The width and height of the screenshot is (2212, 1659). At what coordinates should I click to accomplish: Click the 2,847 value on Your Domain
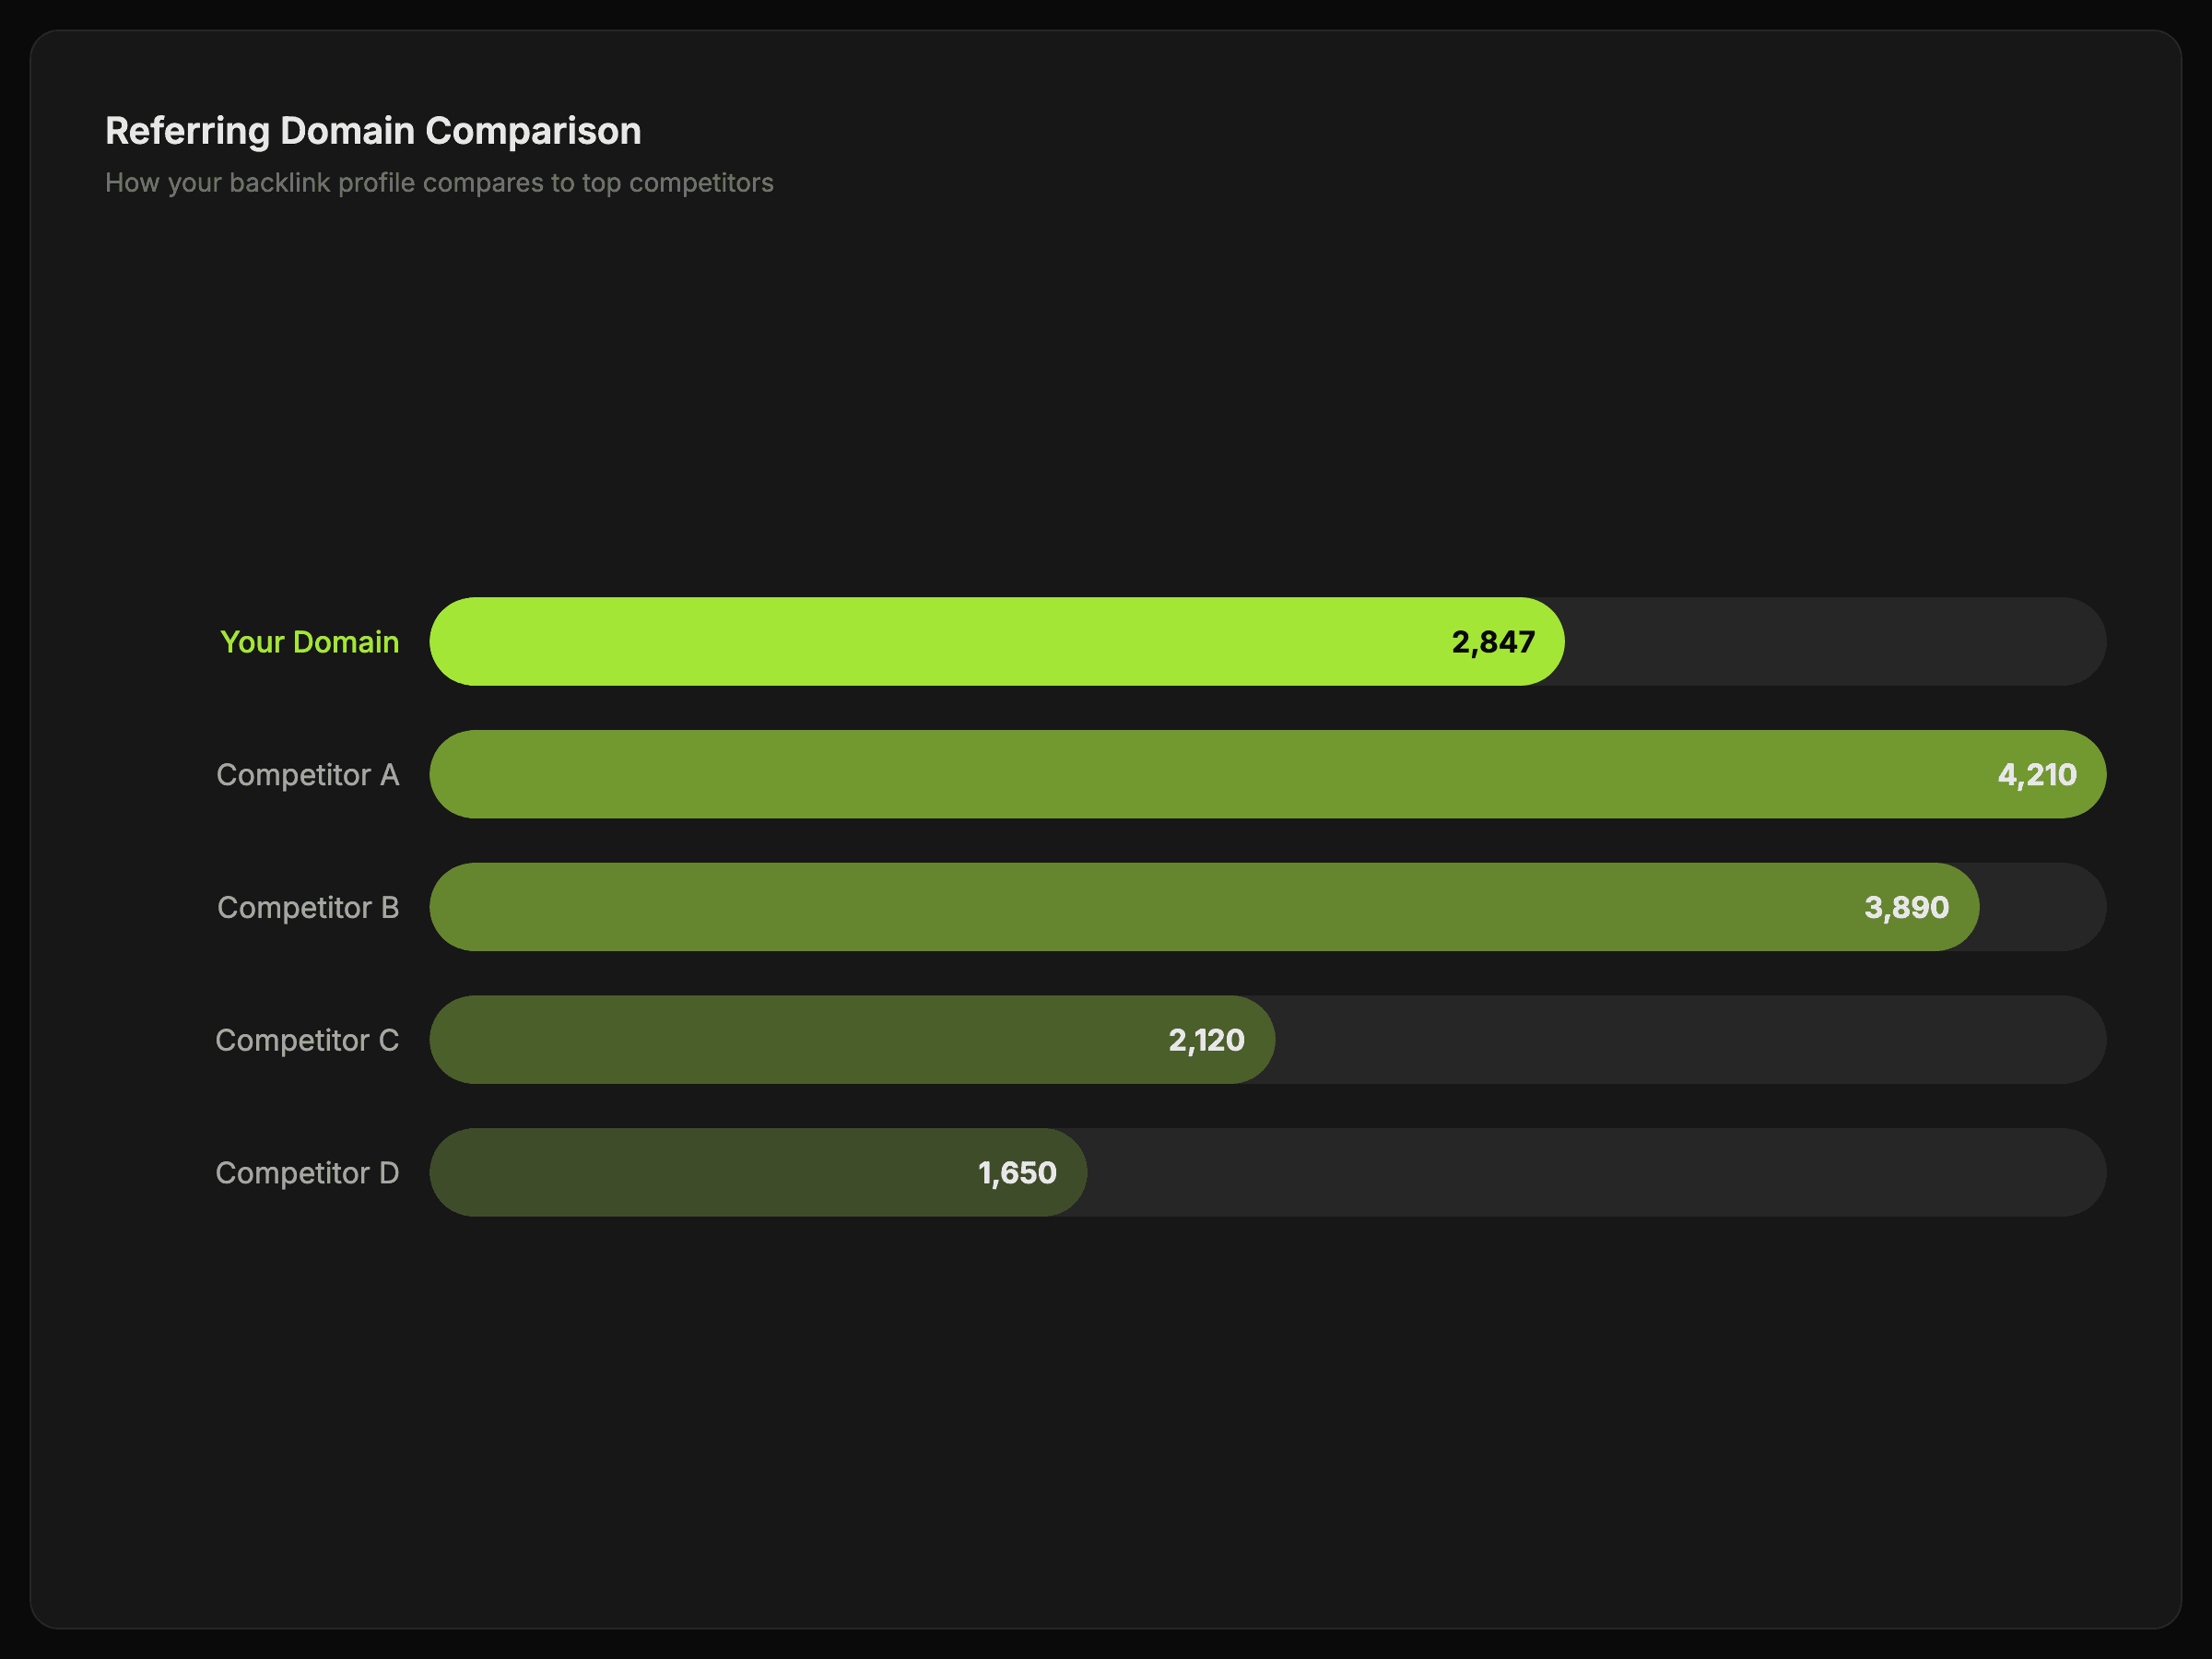1492,642
